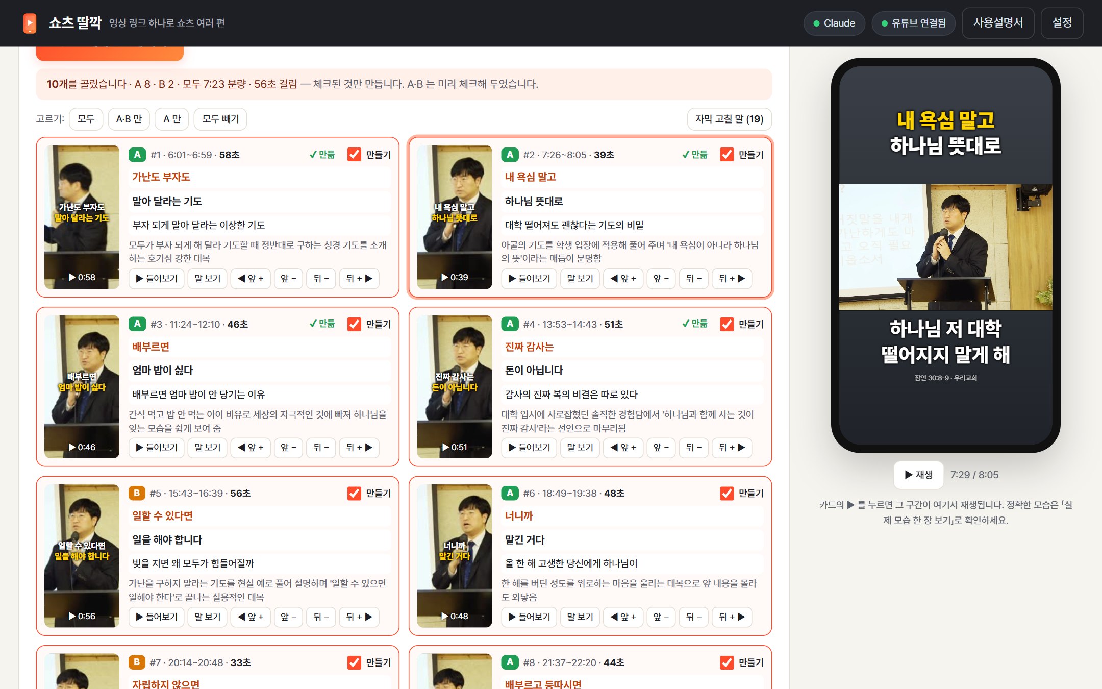Open 자막 고칠 말 (19) list
The width and height of the screenshot is (1102, 689).
point(729,119)
